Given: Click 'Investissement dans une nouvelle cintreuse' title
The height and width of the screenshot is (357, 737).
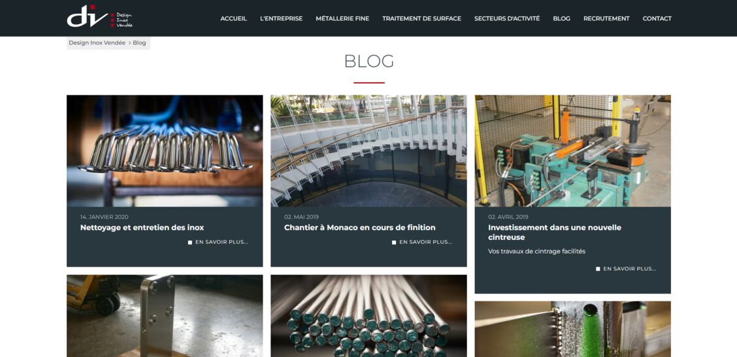Looking at the screenshot, I should pos(555,232).
